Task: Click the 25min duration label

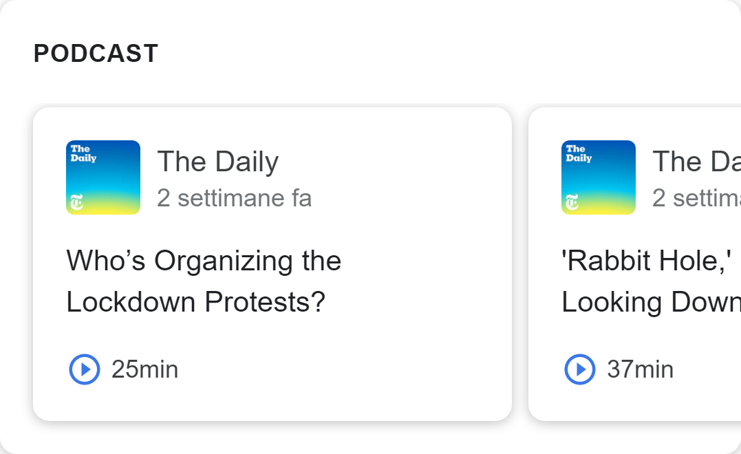Action: [x=144, y=369]
